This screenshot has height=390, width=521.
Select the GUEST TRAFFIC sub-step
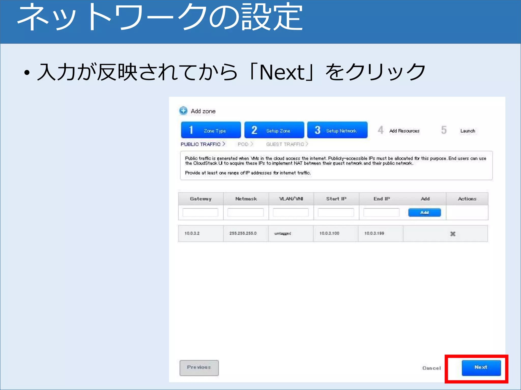tap(287, 144)
